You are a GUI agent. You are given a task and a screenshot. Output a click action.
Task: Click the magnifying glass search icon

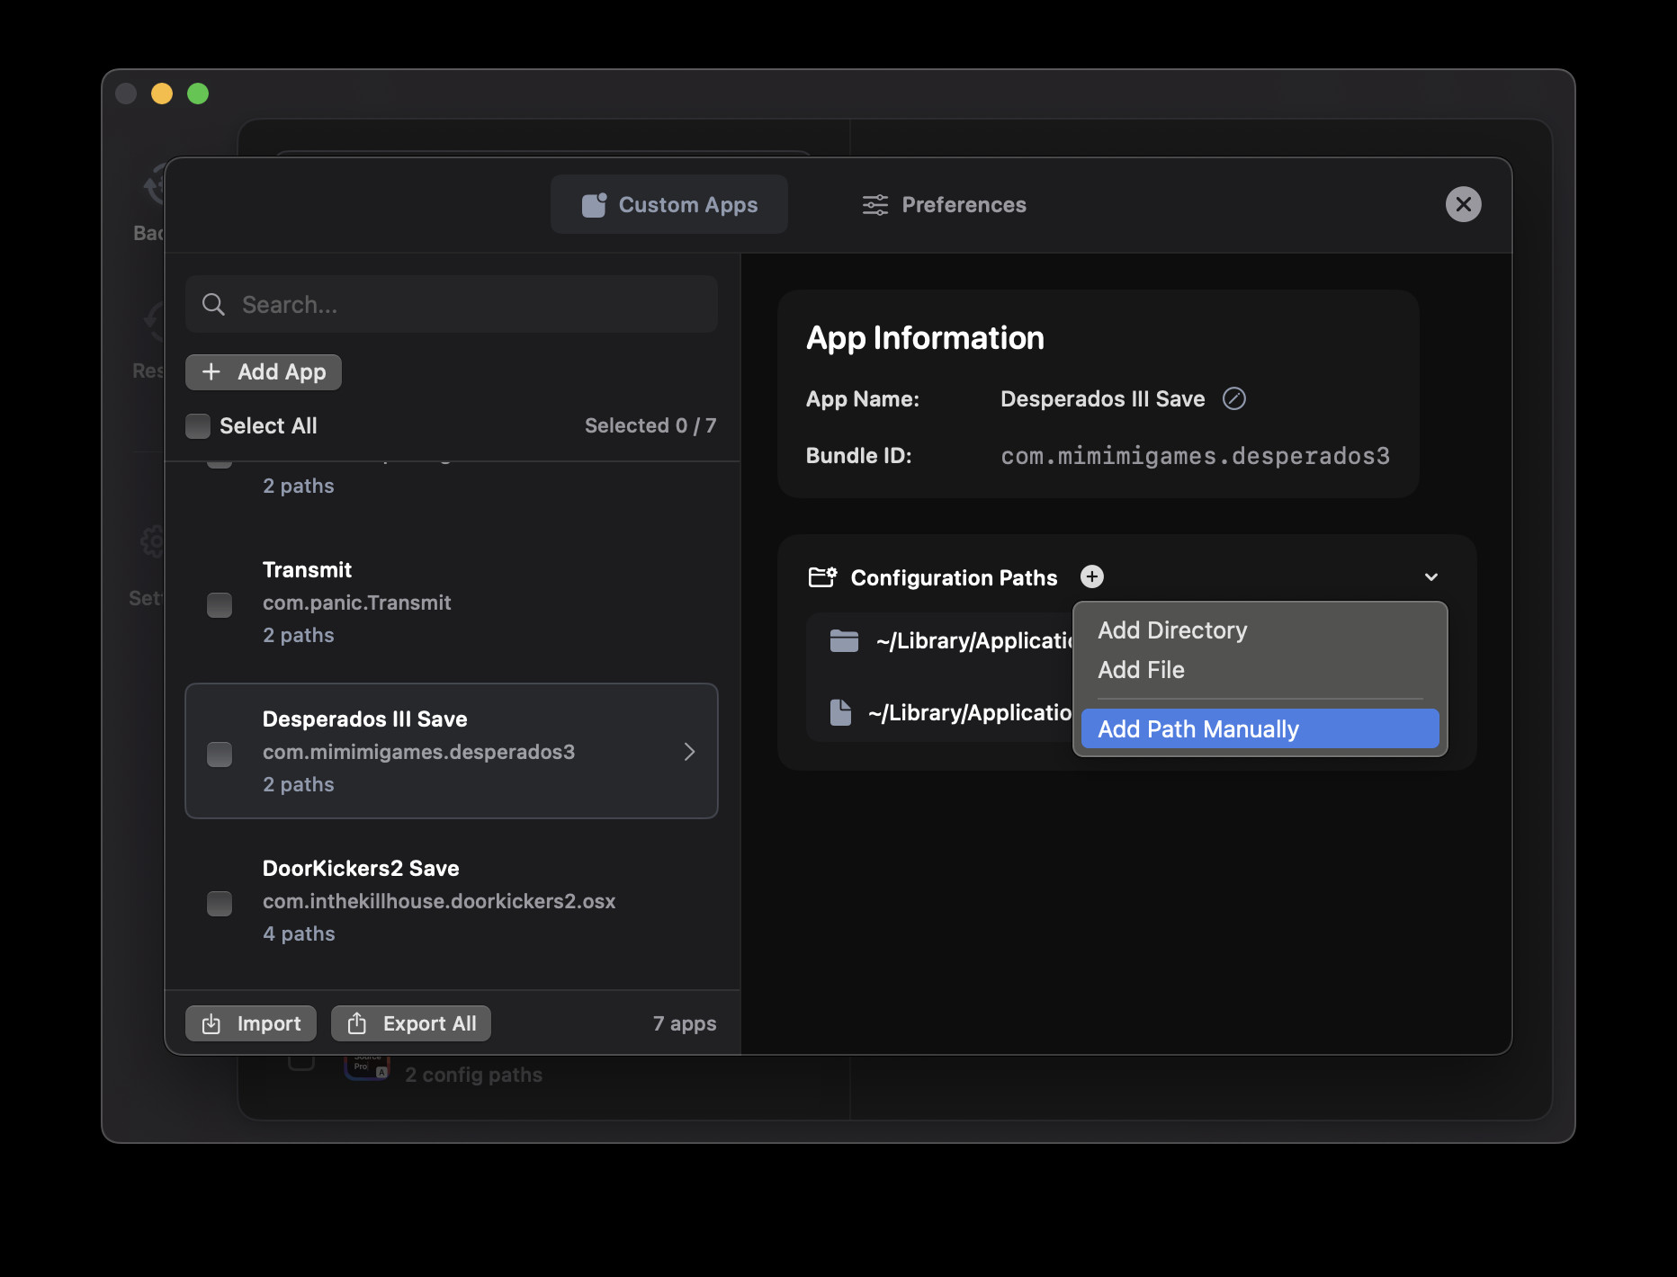213,305
